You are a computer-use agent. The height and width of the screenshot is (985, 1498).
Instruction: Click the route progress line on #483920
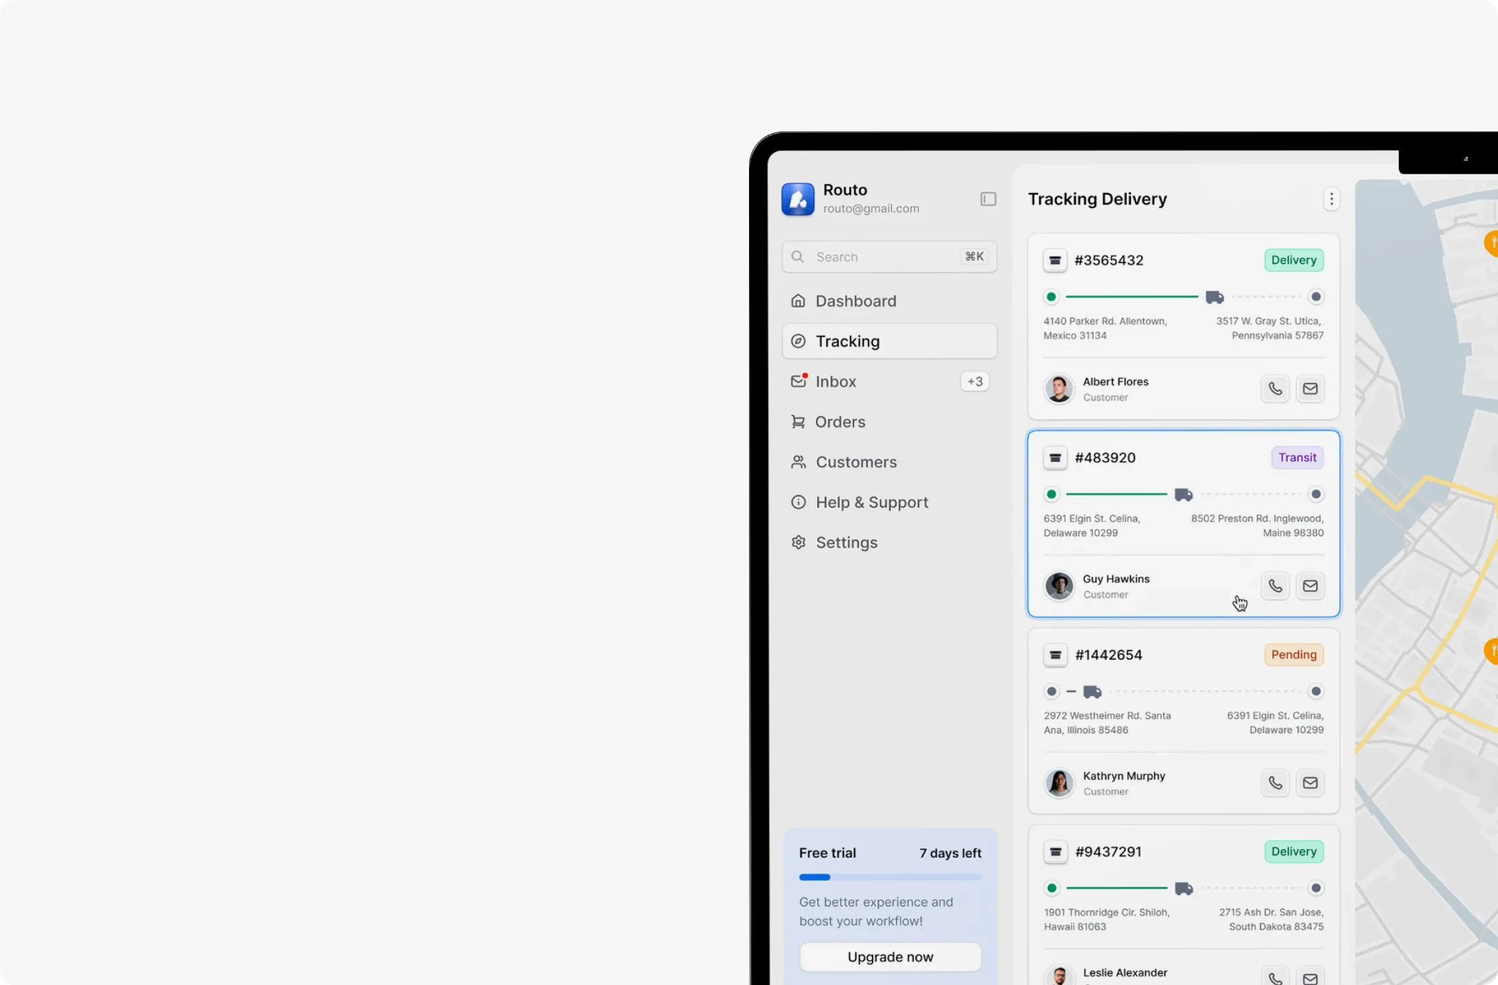[x=1116, y=494]
